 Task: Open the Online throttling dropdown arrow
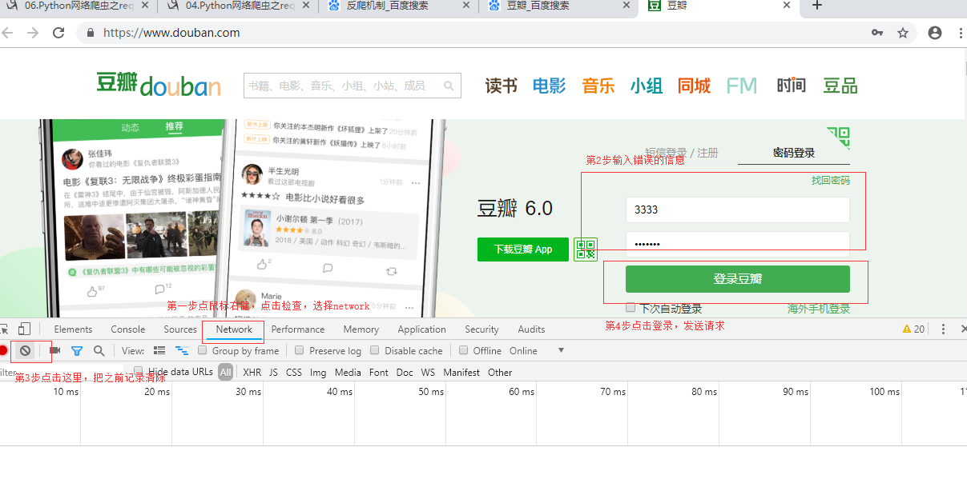[562, 350]
